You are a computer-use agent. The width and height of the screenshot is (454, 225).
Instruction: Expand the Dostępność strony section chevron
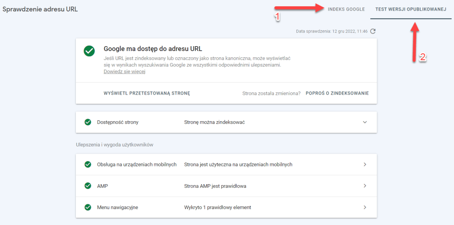(x=365, y=122)
